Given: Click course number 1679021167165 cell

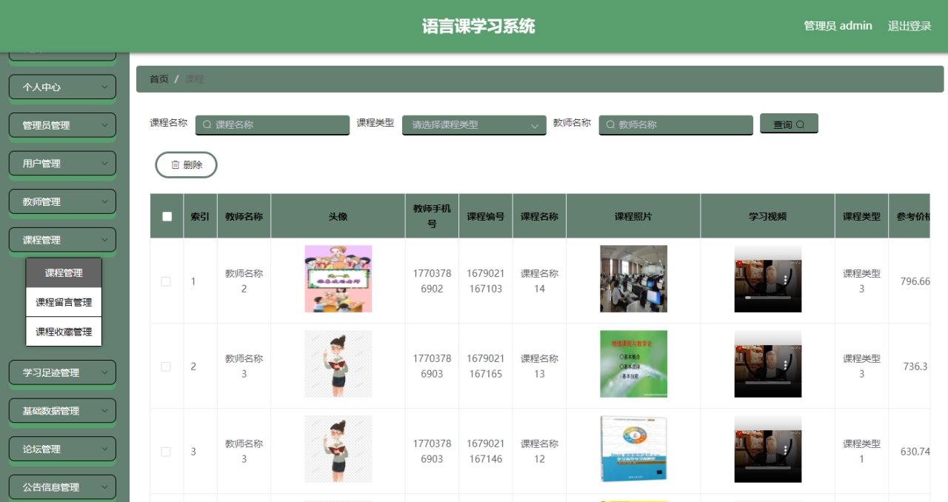Looking at the screenshot, I should (x=485, y=367).
